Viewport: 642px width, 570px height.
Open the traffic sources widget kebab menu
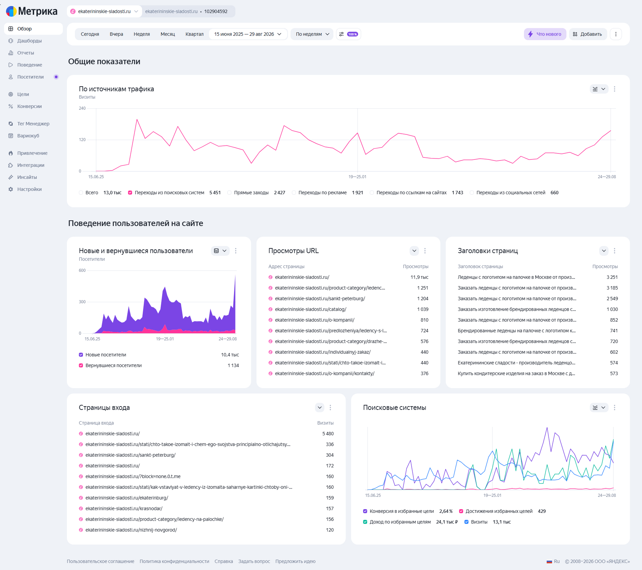pyautogui.click(x=615, y=89)
